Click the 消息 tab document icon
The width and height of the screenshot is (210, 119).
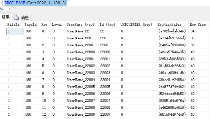(16, 18)
